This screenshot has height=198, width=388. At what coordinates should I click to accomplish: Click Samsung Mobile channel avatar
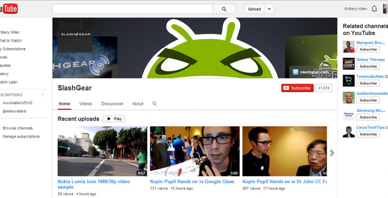(349, 115)
